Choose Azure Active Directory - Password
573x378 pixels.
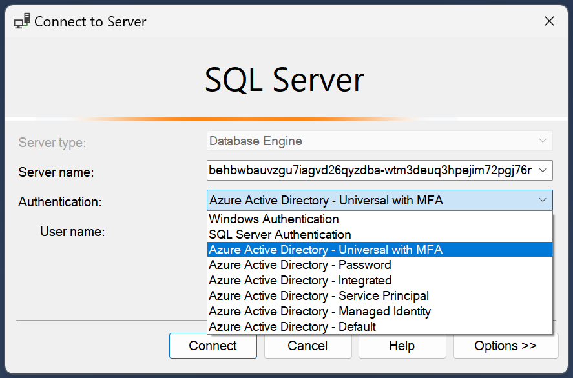(x=380, y=265)
